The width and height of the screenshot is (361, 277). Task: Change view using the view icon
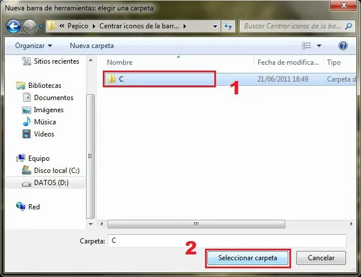coord(307,46)
